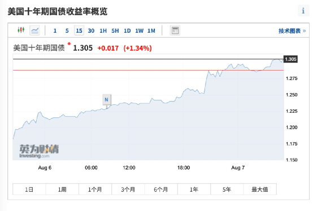This screenshot has height=211, width=313.
Task: Click the 12:00 time axis label
Action: (129, 168)
